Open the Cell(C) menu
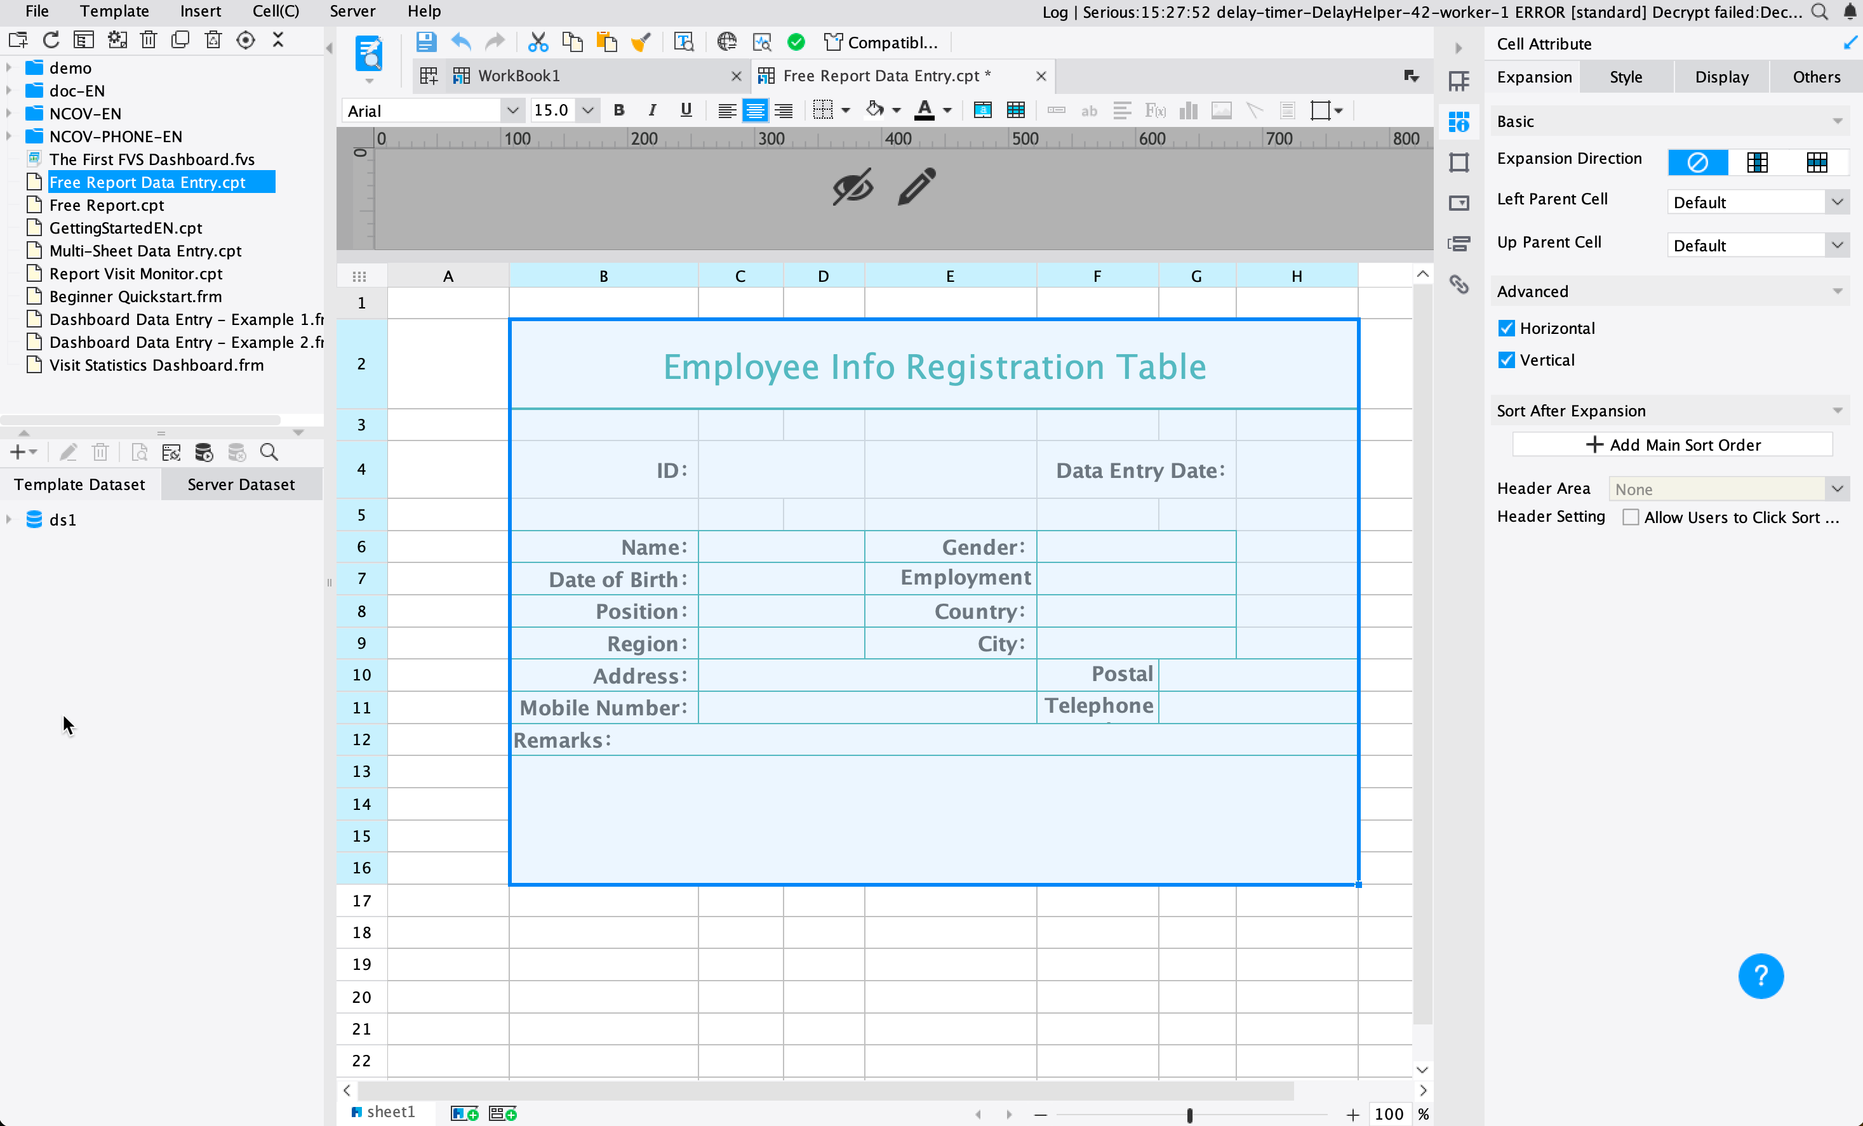The width and height of the screenshot is (1863, 1126). [275, 11]
